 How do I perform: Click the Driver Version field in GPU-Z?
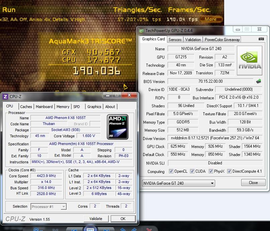[215, 138]
